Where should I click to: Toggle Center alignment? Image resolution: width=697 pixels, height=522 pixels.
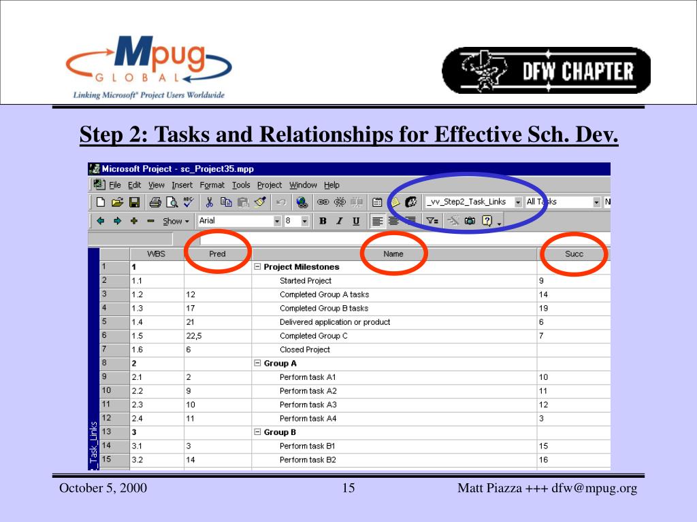pos(393,221)
